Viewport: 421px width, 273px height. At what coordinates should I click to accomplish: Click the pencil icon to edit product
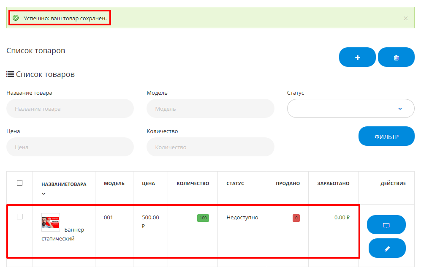(x=387, y=248)
